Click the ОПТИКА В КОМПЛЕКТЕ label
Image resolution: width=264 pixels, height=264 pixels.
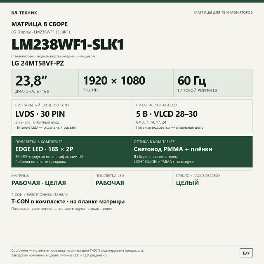tap(154, 142)
